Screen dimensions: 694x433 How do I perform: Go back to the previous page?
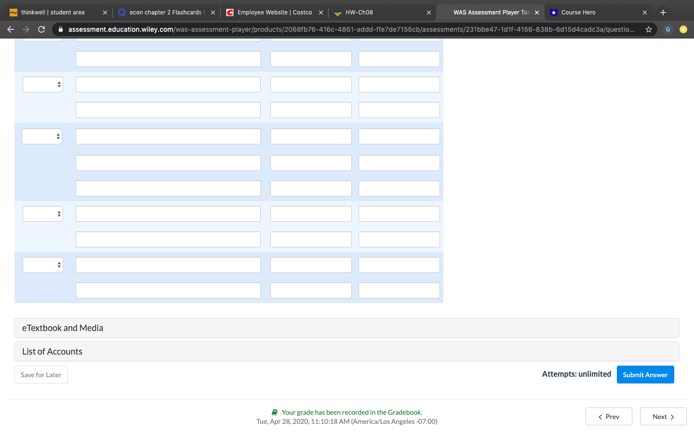click(x=11, y=29)
